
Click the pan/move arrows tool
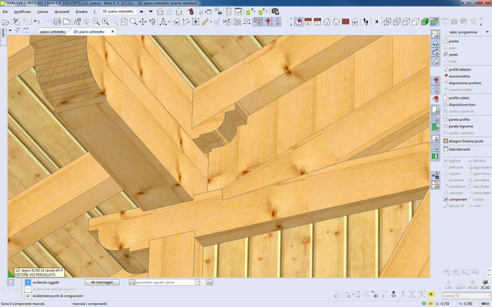pyautogui.click(x=143, y=22)
